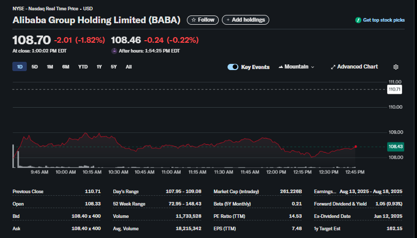Choose the 1Y range tab

tap(99, 67)
